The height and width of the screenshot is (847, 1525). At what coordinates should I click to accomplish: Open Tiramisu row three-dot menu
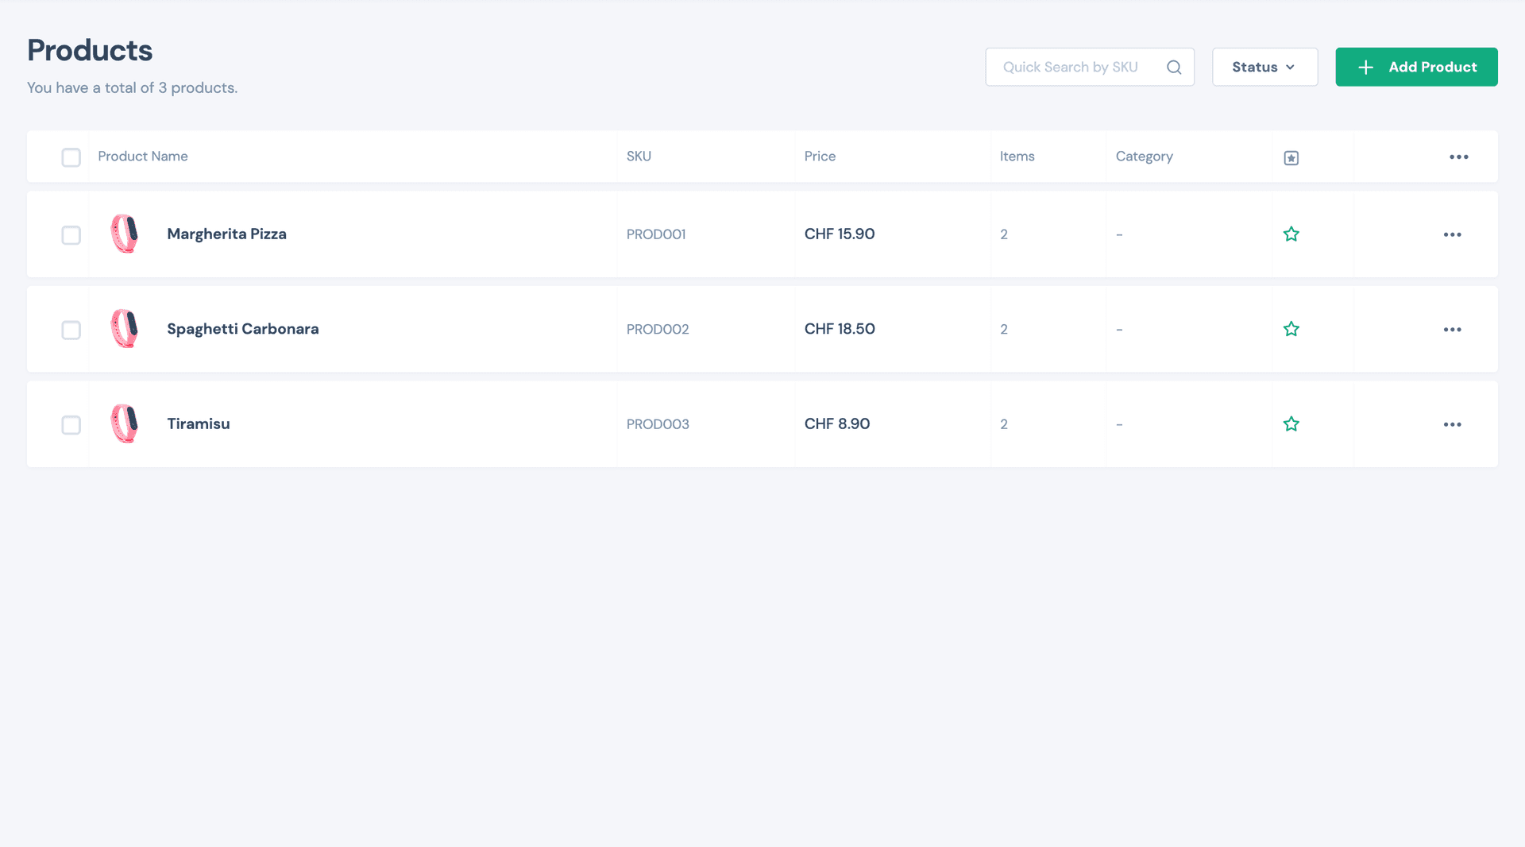(x=1452, y=424)
